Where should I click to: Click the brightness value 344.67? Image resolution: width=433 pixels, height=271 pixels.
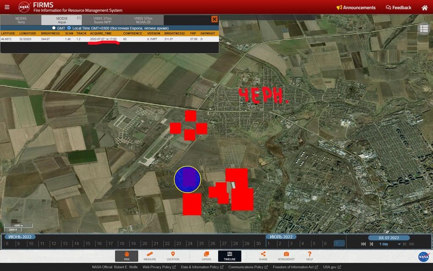point(46,39)
